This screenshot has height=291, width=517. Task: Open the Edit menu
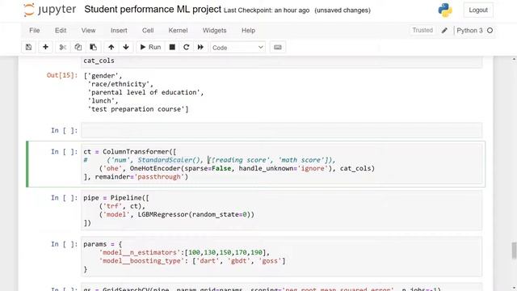[61, 31]
